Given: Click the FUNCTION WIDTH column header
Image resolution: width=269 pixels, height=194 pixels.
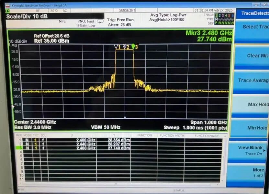Looking at the screenshot, I should click(172, 136).
